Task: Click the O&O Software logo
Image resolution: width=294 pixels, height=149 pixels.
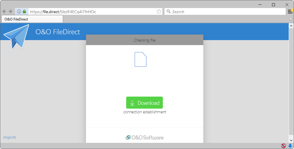Action: pyautogui.click(x=144, y=138)
